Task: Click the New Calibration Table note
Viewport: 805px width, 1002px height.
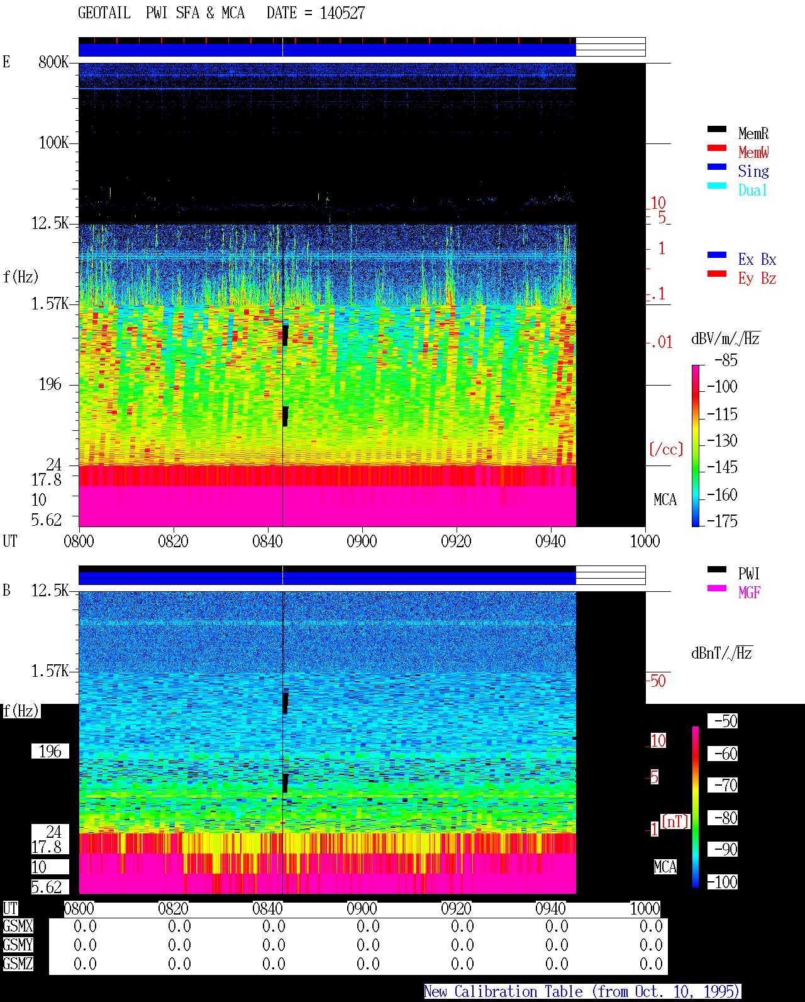Action: coord(582,991)
